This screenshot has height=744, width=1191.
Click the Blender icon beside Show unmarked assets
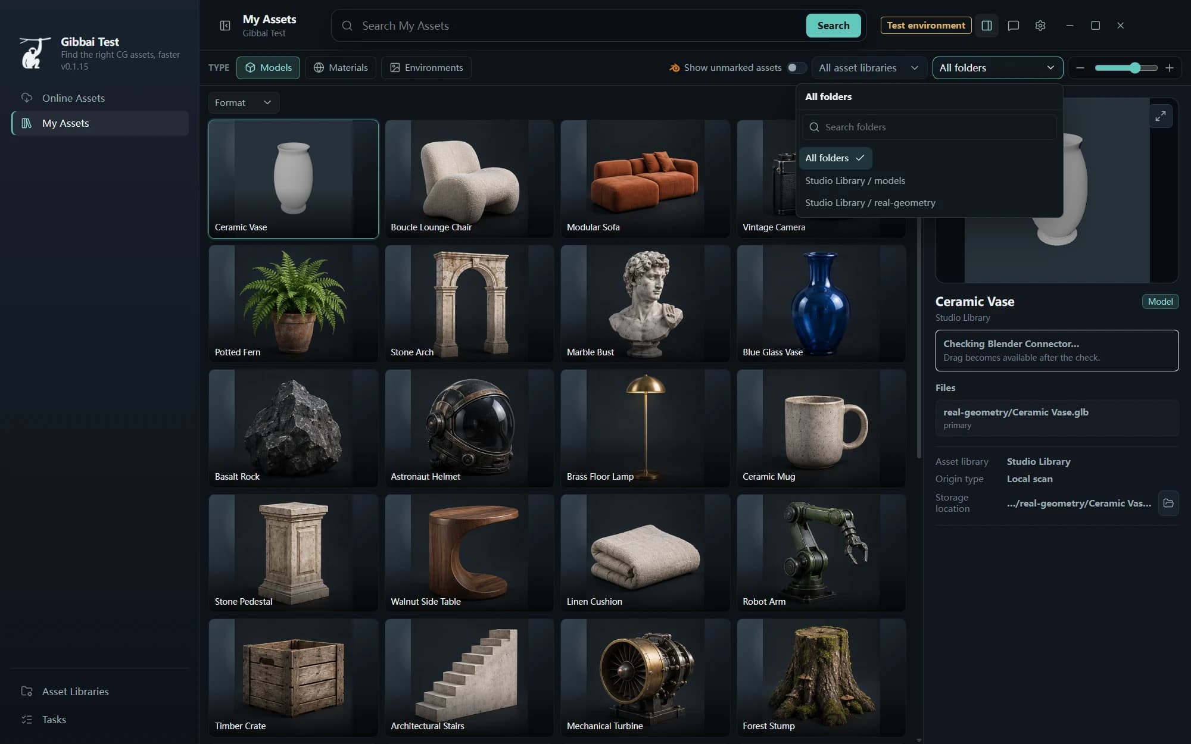pyautogui.click(x=675, y=68)
